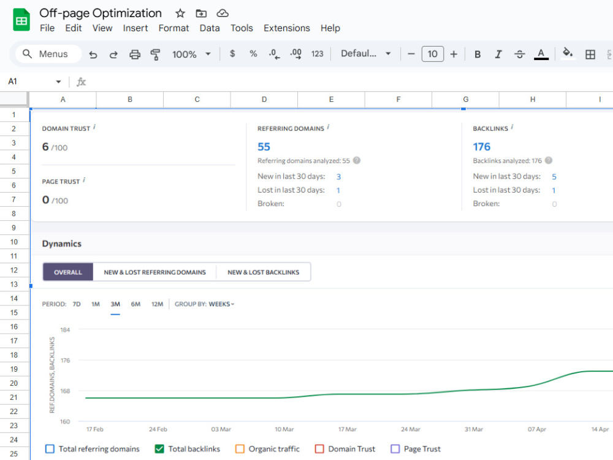Click the Referring Domains info icon
Screen dimensions: 613x460
point(329,127)
